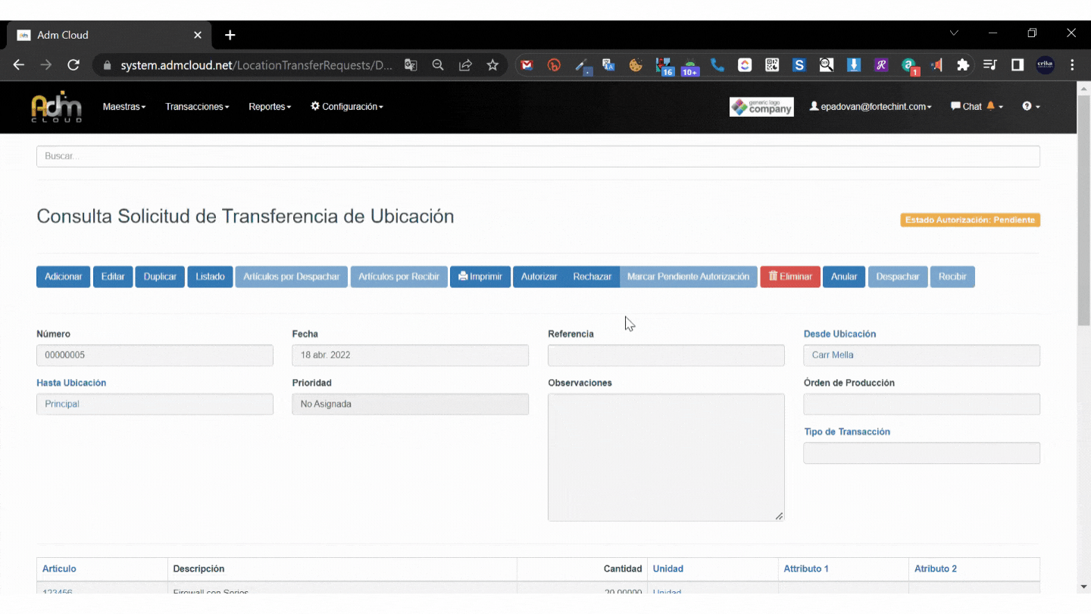Open the Chrome three-dot menu
The height and width of the screenshot is (614, 1091).
coord(1072,65)
